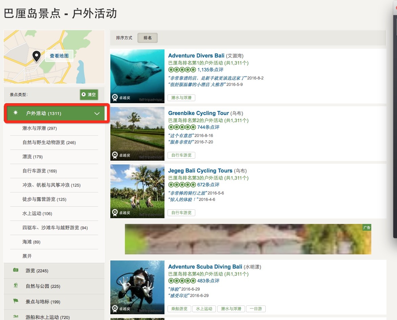The height and width of the screenshot is (320, 397).
Task: Read the review “非常棒的骑行之旅”
Action: click(x=188, y=193)
